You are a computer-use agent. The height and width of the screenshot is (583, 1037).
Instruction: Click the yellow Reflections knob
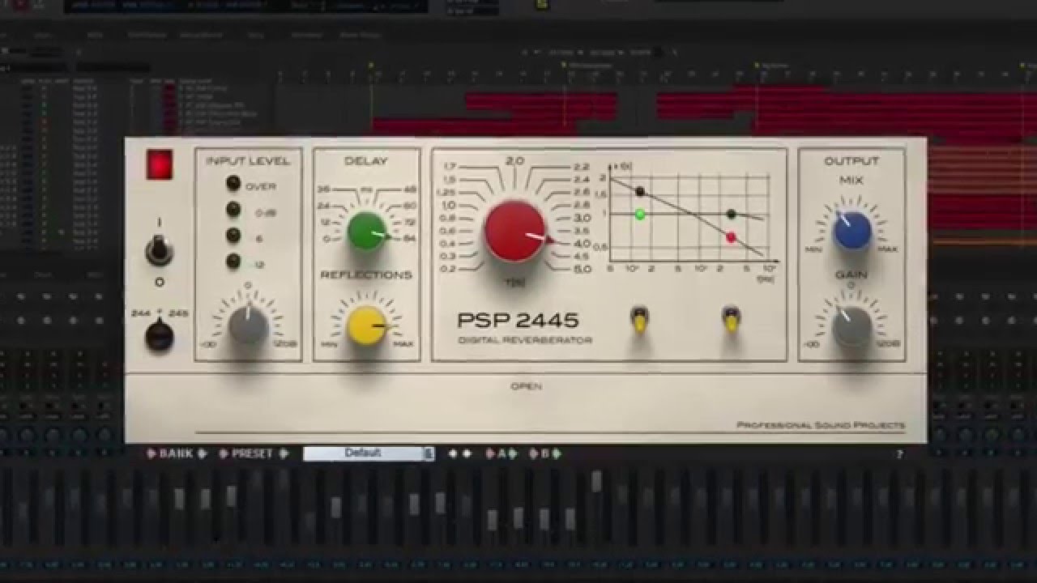click(366, 326)
